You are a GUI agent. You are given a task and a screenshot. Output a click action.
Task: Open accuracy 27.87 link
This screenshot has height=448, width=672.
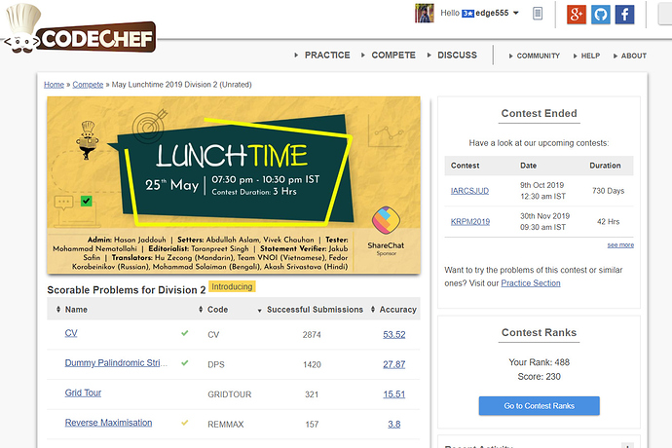point(394,364)
